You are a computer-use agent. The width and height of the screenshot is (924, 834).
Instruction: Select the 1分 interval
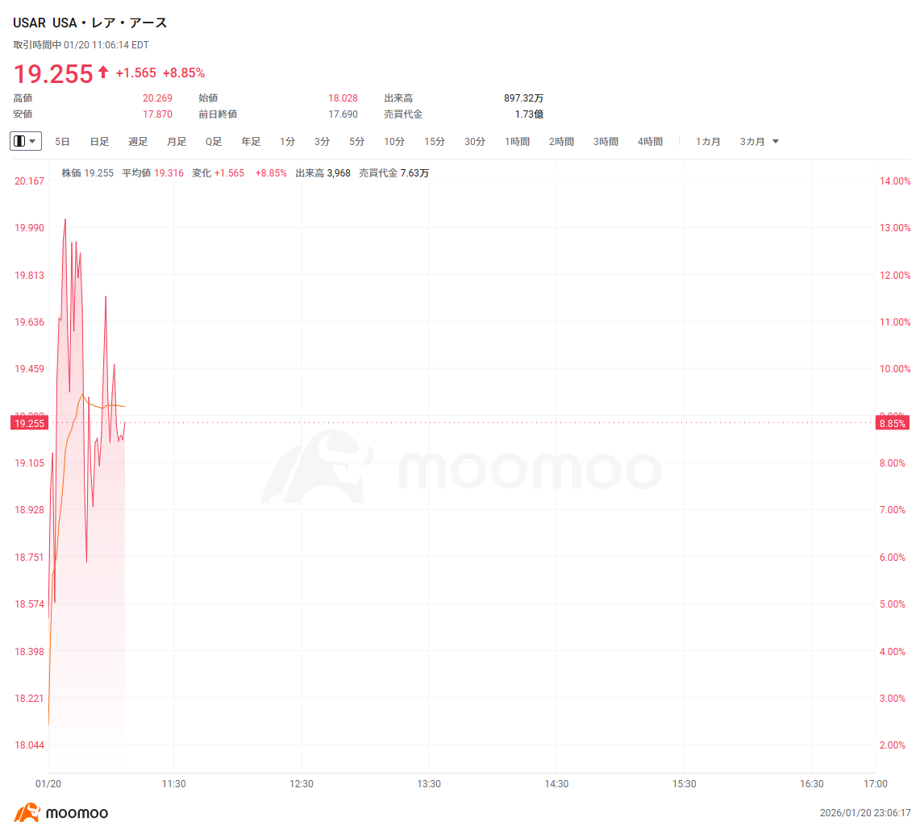[x=288, y=142]
